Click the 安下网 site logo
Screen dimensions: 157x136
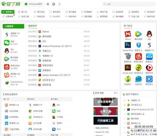click(11, 4)
